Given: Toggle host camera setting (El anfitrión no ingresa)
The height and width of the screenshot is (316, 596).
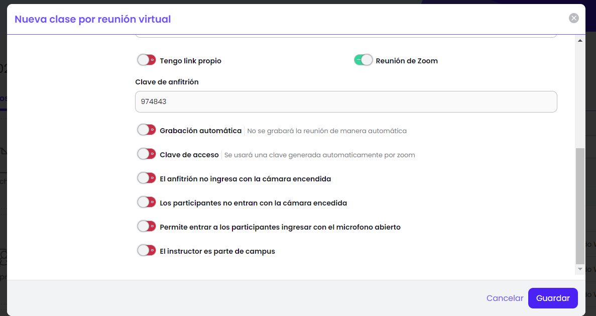Looking at the screenshot, I should (x=147, y=178).
